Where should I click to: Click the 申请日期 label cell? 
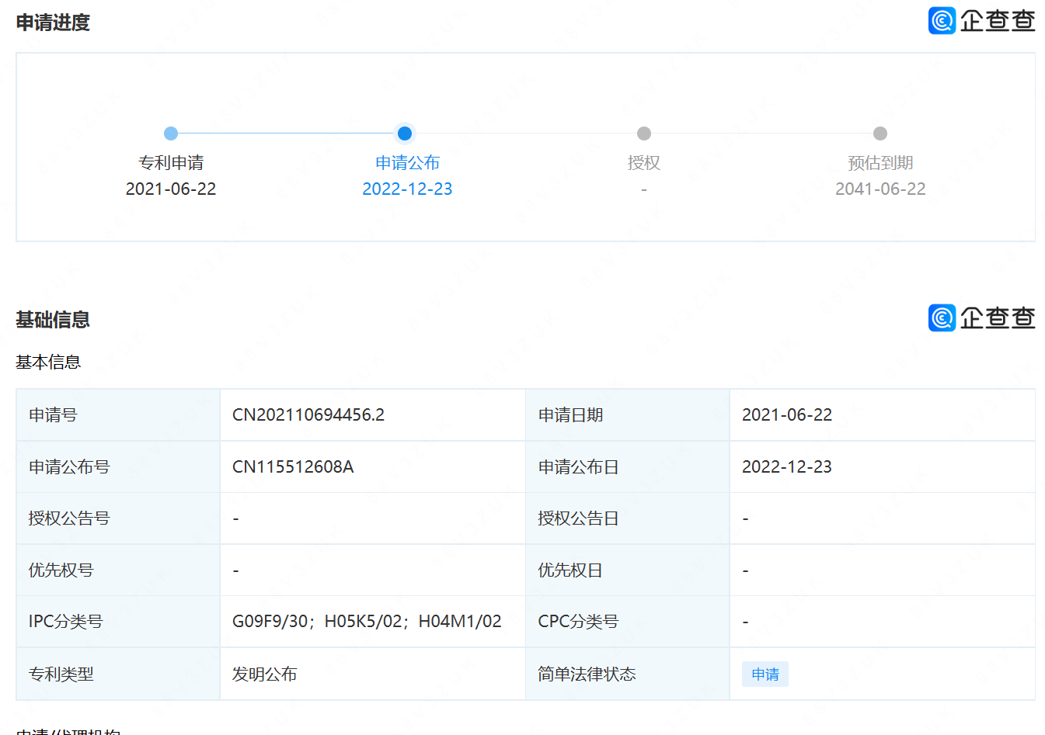[628, 415]
